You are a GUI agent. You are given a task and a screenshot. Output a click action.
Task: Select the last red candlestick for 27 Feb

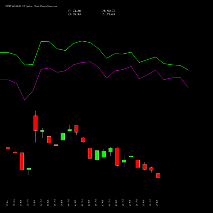coord(158,176)
